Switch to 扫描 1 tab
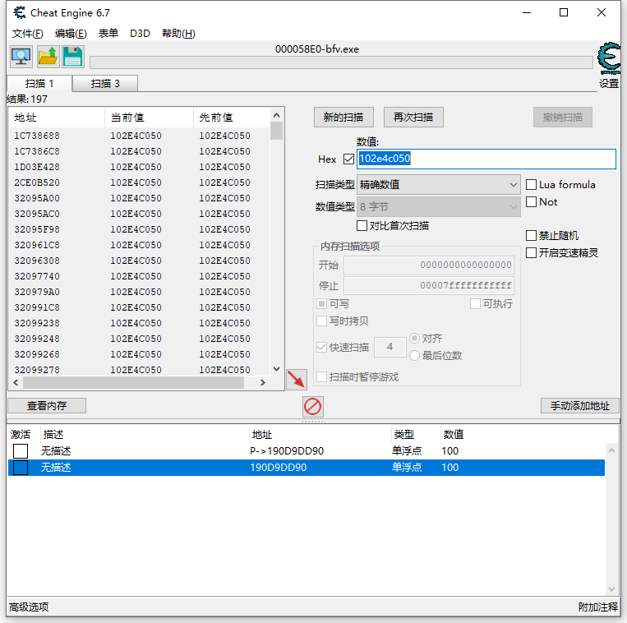627x623 pixels. (x=39, y=84)
